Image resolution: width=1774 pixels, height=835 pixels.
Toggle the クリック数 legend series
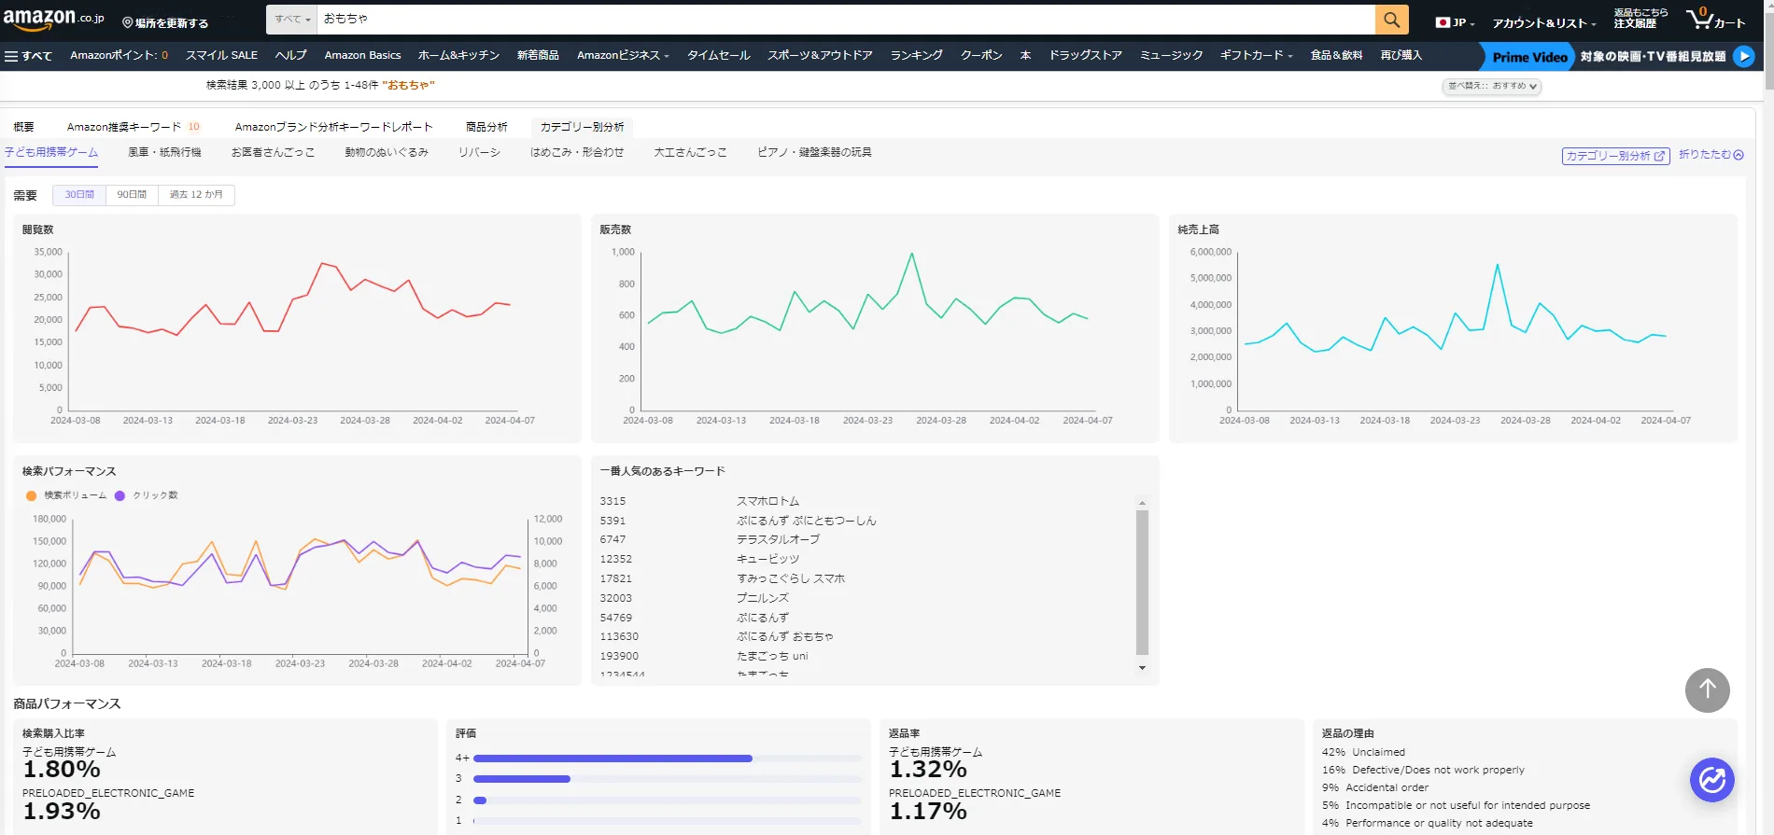point(146,495)
